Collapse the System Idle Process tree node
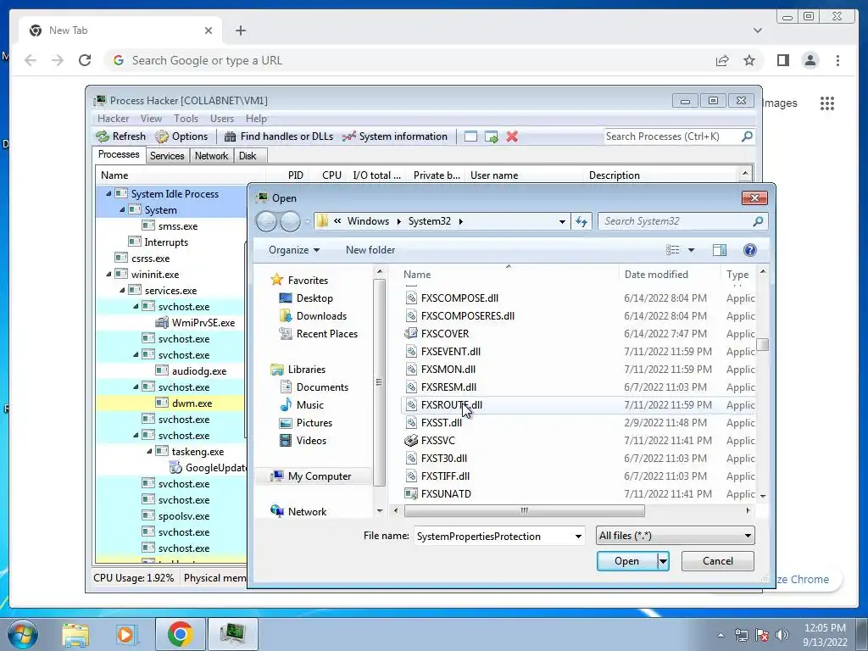The width and height of the screenshot is (868, 651). tap(108, 194)
